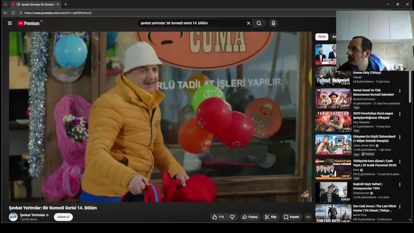Edit the YouTube search query field
The width and height of the screenshot is (414, 233).
click(x=192, y=23)
